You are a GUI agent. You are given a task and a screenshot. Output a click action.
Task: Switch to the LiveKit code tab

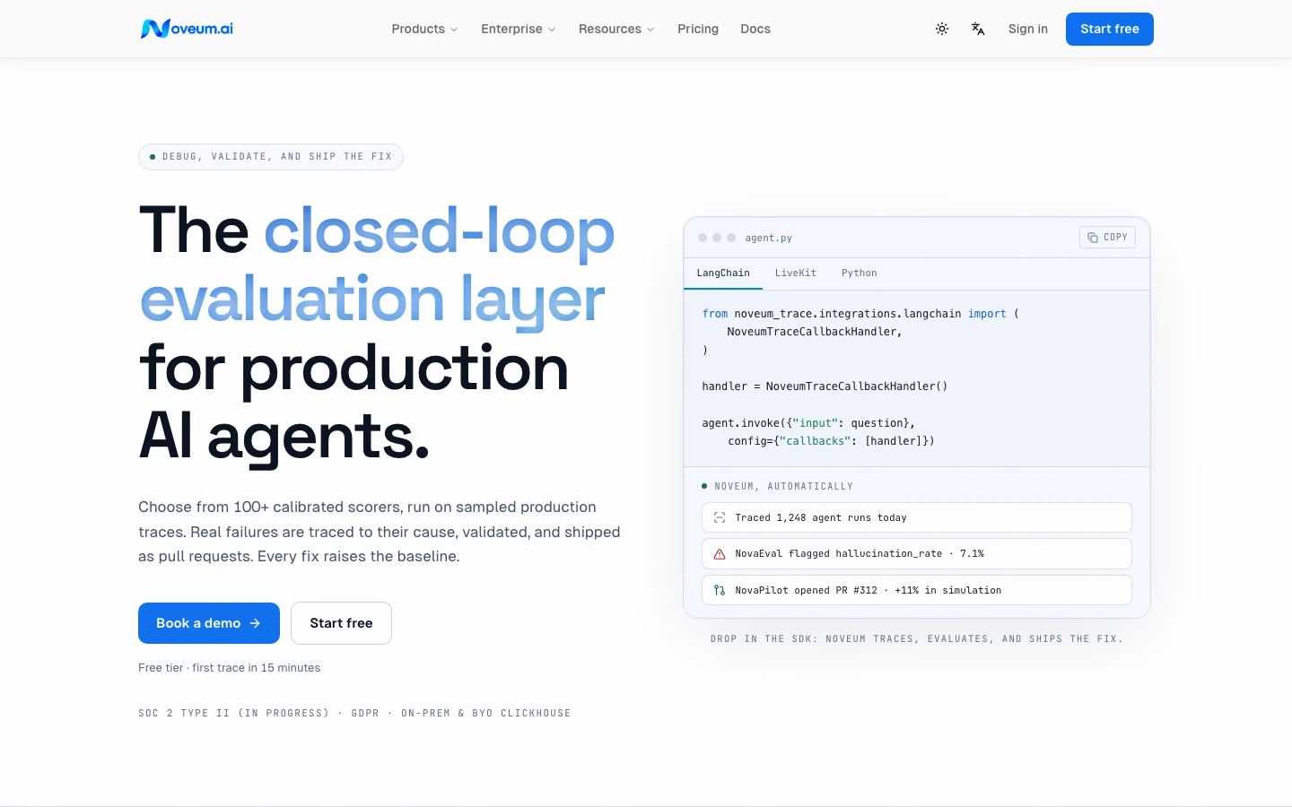click(796, 273)
